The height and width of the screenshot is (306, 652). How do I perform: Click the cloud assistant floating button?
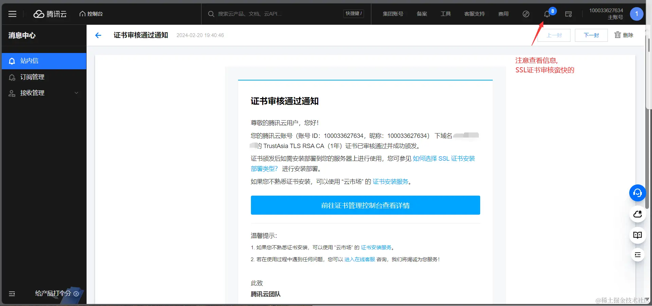pos(637,214)
